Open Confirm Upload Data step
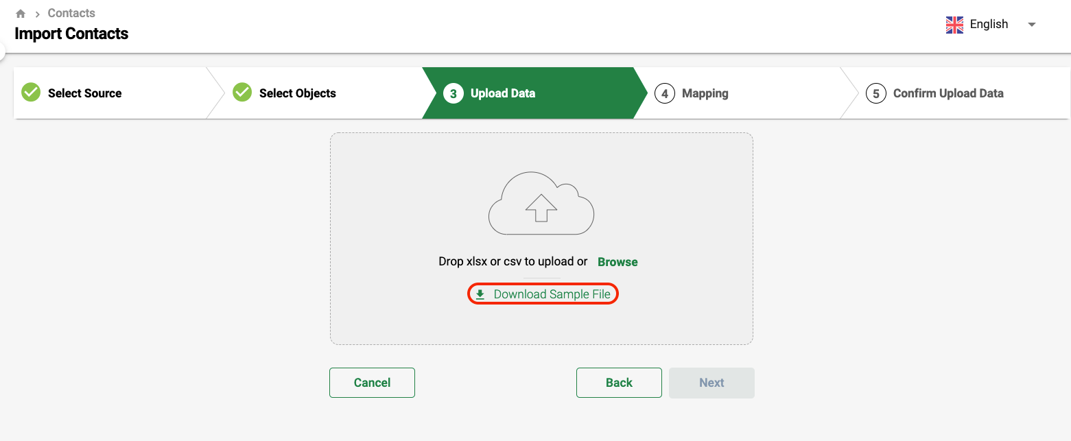The height and width of the screenshot is (441, 1071). [x=948, y=93]
